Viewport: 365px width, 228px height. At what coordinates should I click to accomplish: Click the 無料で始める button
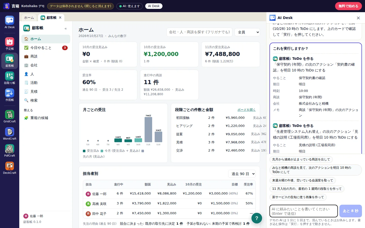pyautogui.click(x=349, y=6)
